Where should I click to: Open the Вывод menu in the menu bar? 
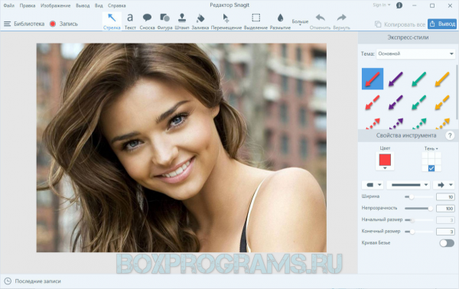tap(83, 5)
